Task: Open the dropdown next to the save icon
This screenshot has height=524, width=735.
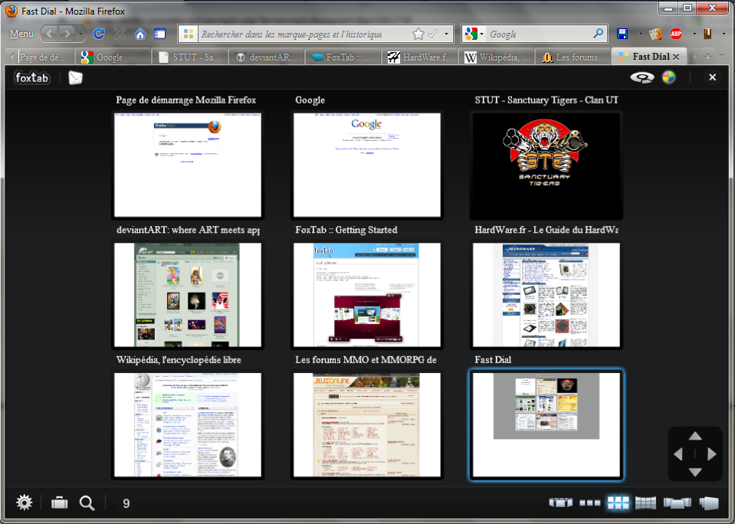Action: tap(640, 34)
